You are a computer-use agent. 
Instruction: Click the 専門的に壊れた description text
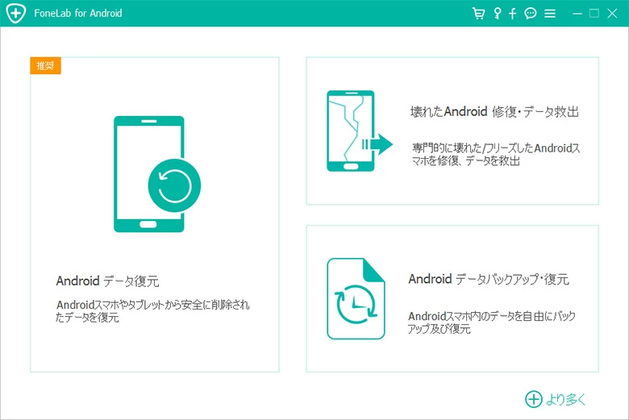[x=501, y=154]
